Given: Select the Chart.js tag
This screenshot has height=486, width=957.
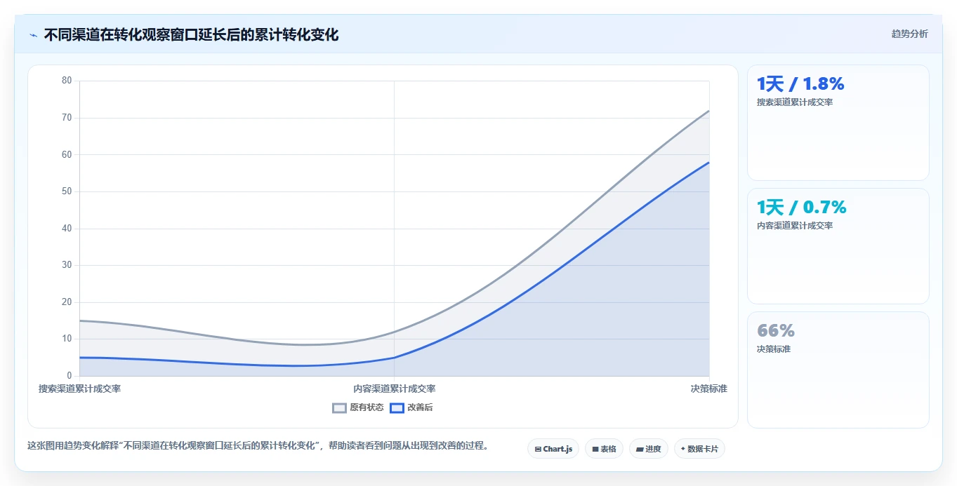Looking at the screenshot, I should pyautogui.click(x=553, y=449).
